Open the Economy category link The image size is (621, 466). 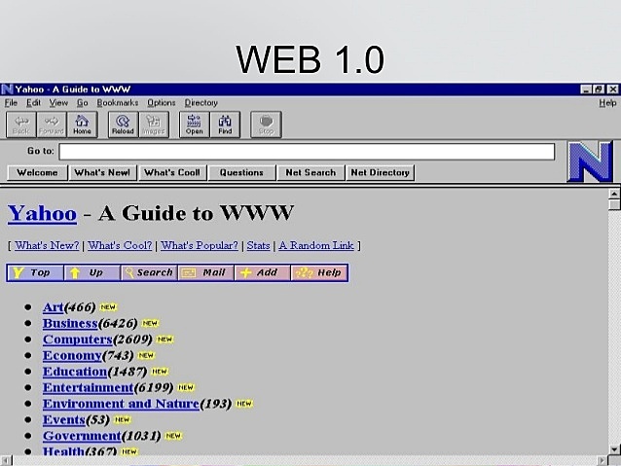point(72,355)
